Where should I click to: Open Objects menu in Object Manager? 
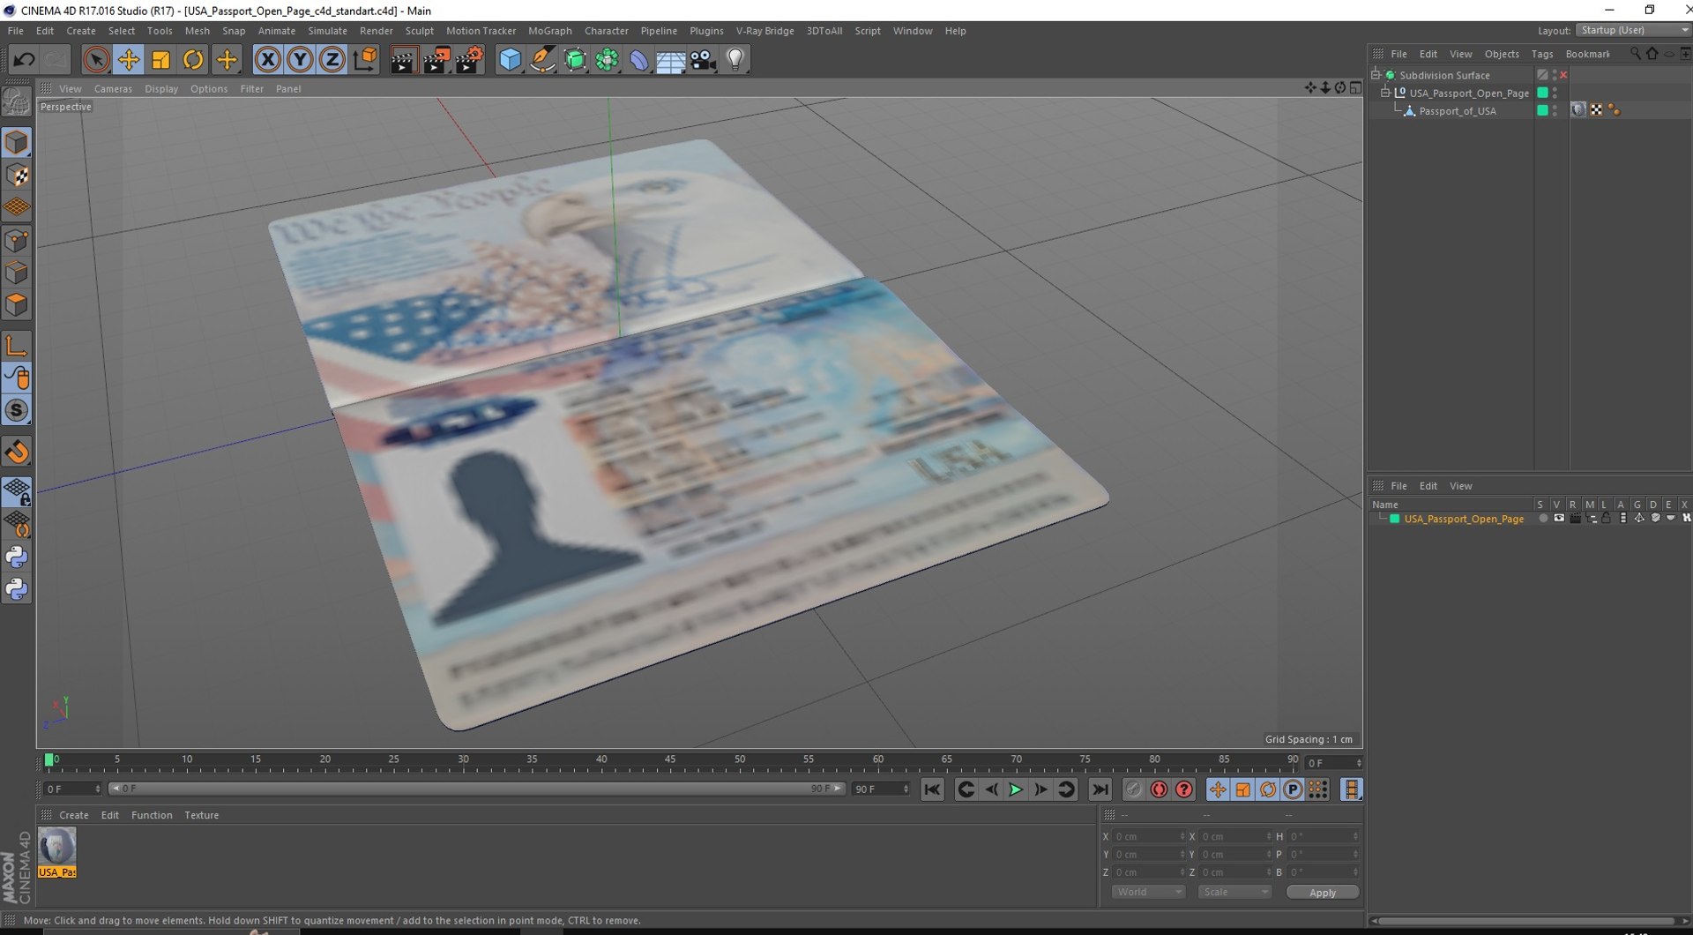click(1501, 55)
